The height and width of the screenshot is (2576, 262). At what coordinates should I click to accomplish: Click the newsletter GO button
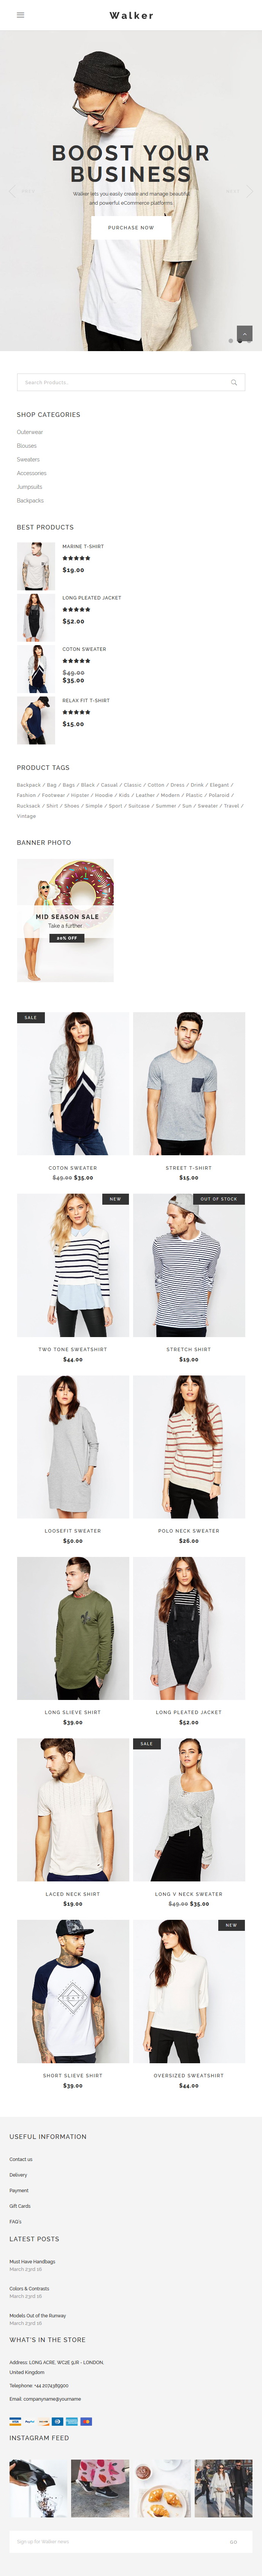pos(234,2541)
